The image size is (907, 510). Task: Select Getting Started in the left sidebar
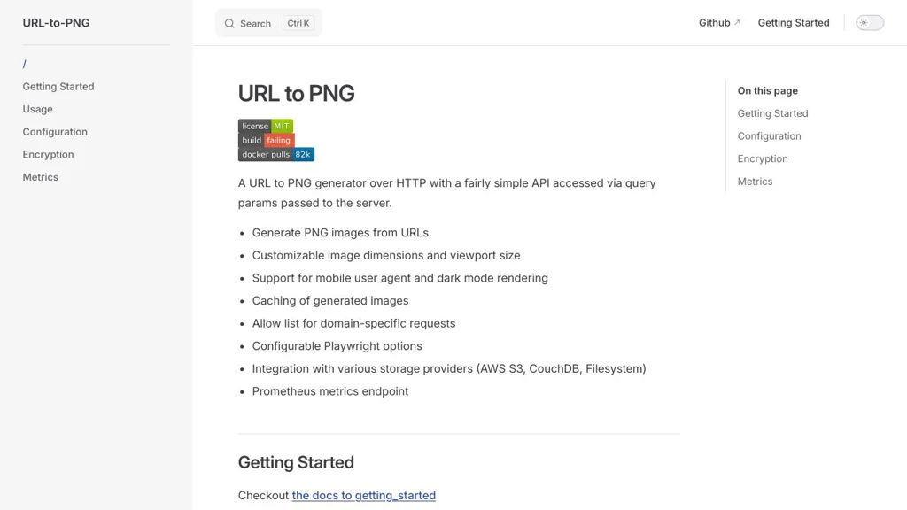58,87
